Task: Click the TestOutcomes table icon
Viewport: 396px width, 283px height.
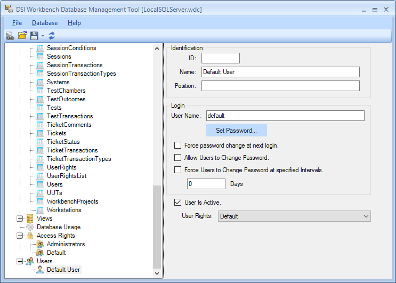Action: tap(40, 99)
